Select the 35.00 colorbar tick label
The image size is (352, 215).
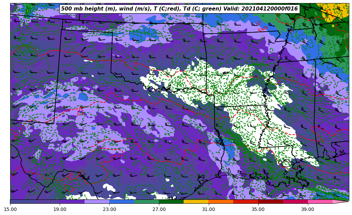pos(258,209)
